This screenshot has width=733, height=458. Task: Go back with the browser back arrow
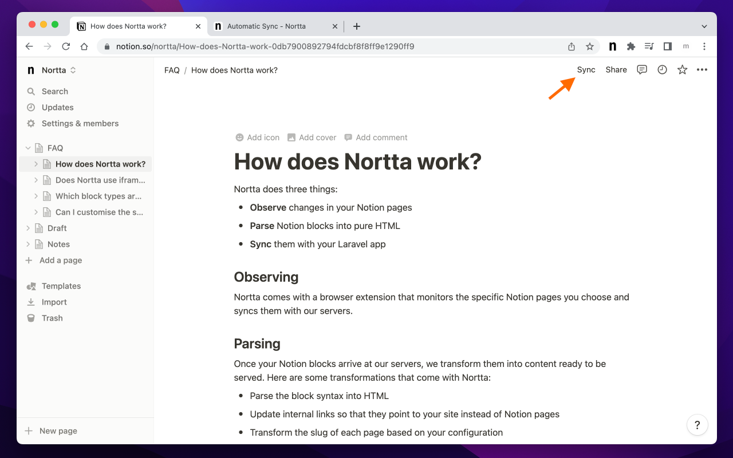click(29, 46)
